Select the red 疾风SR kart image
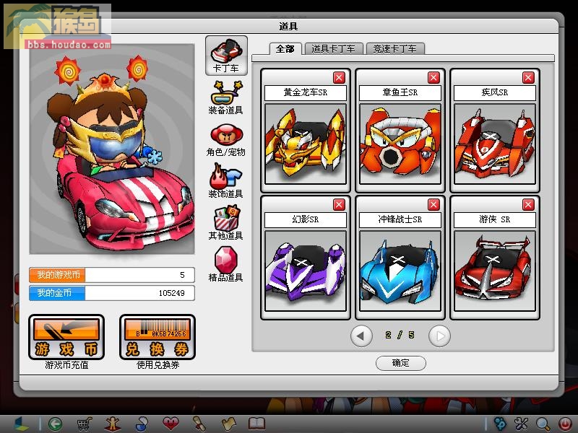 [x=495, y=144]
